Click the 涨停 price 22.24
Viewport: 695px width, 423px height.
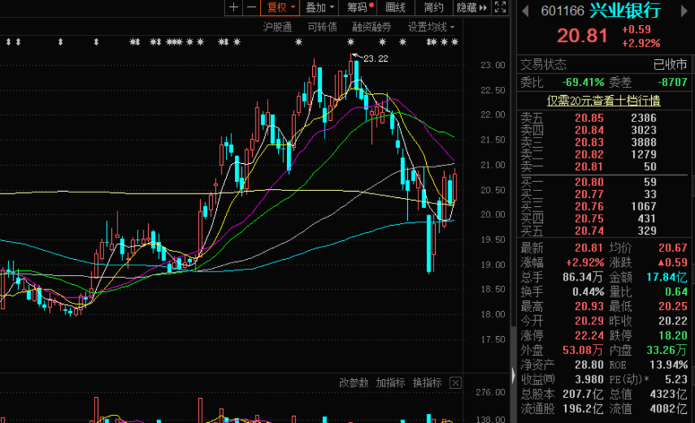click(x=589, y=335)
